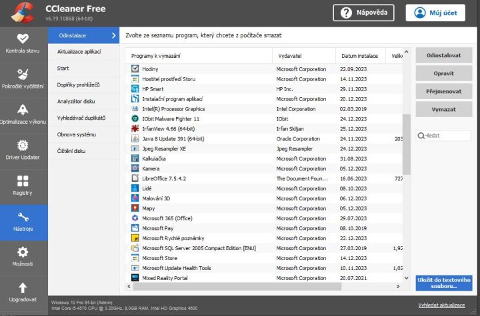This screenshot has width=480, height=316.
Task: Click date 16.06.2023 of LibreOffice
Action: click(353, 178)
